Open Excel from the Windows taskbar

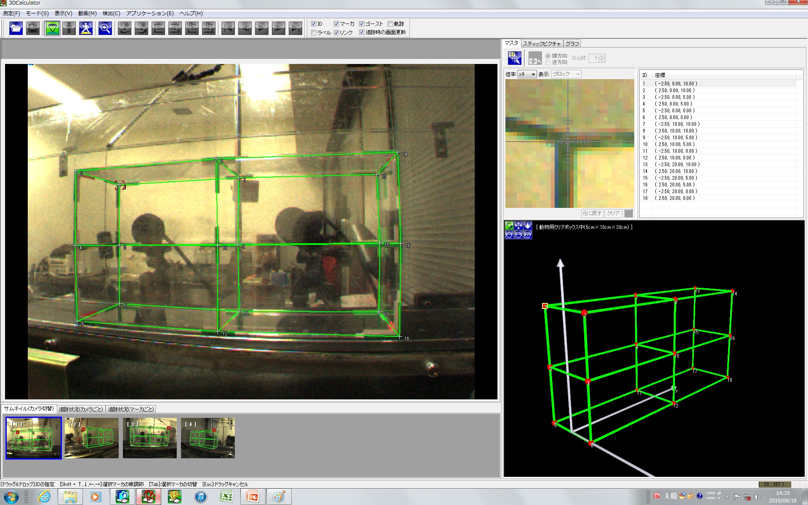point(227,497)
